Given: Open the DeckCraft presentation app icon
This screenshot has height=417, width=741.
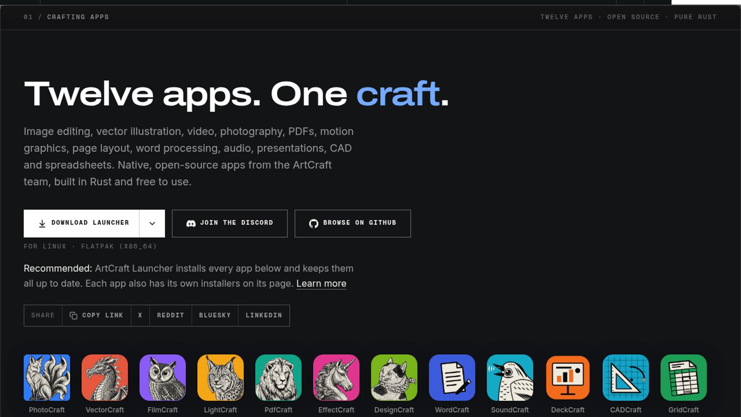Looking at the screenshot, I should pyautogui.click(x=568, y=378).
